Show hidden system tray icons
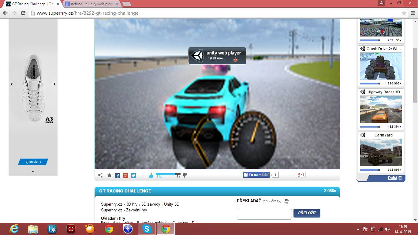The width and height of the screenshot is (418, 235). click(358, 229)
